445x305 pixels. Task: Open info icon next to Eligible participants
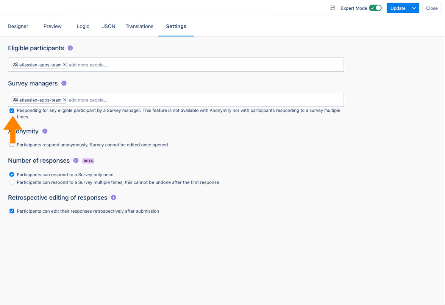(x=70, y=48)
